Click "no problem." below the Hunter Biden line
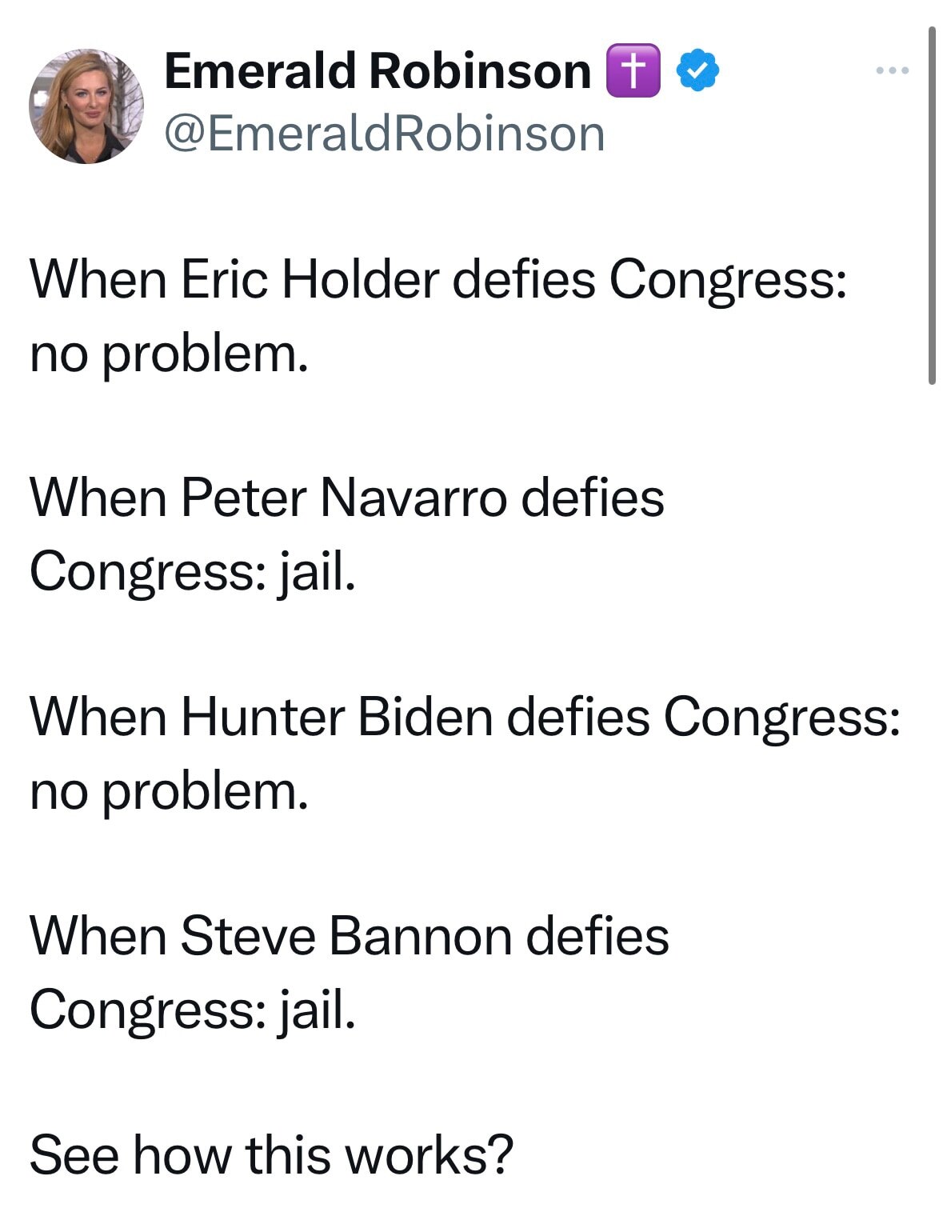943x1212 pixels. click(169, 790)
